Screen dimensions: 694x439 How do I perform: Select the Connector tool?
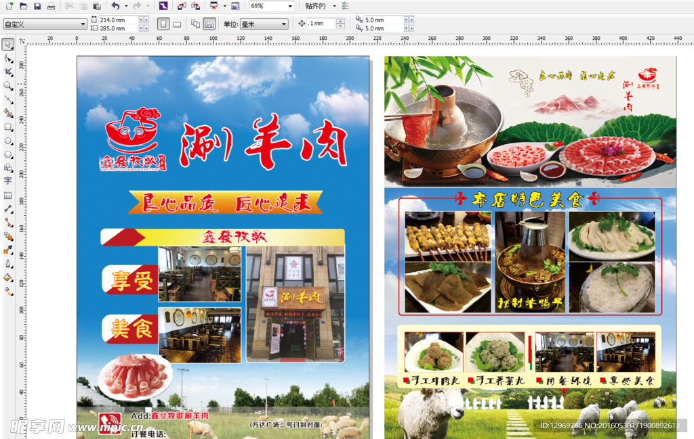(8, 223)
